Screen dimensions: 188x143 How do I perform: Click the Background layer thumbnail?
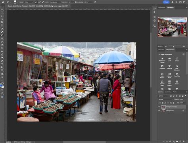(163, 111)
